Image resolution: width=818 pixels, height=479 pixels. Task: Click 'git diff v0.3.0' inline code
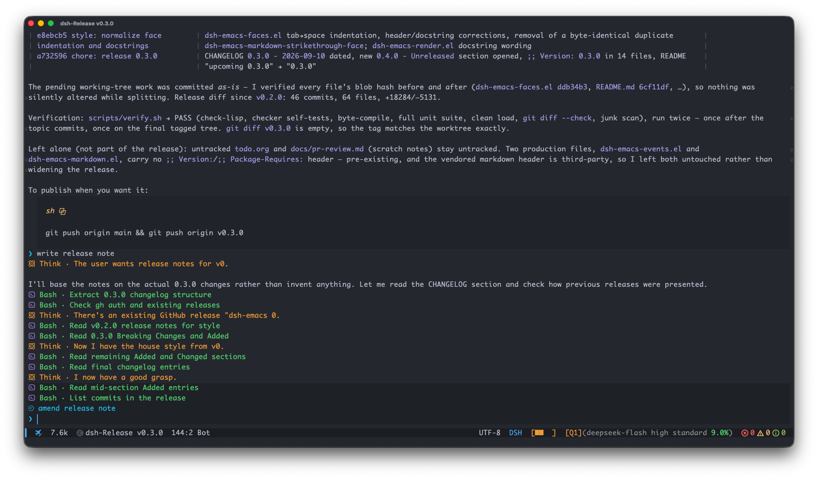point(258,128)
